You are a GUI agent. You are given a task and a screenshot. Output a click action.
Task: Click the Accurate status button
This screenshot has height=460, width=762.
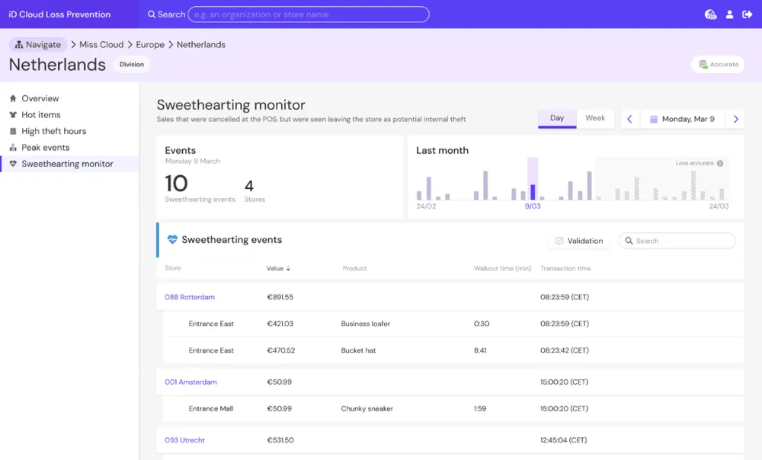pos(718,64)
